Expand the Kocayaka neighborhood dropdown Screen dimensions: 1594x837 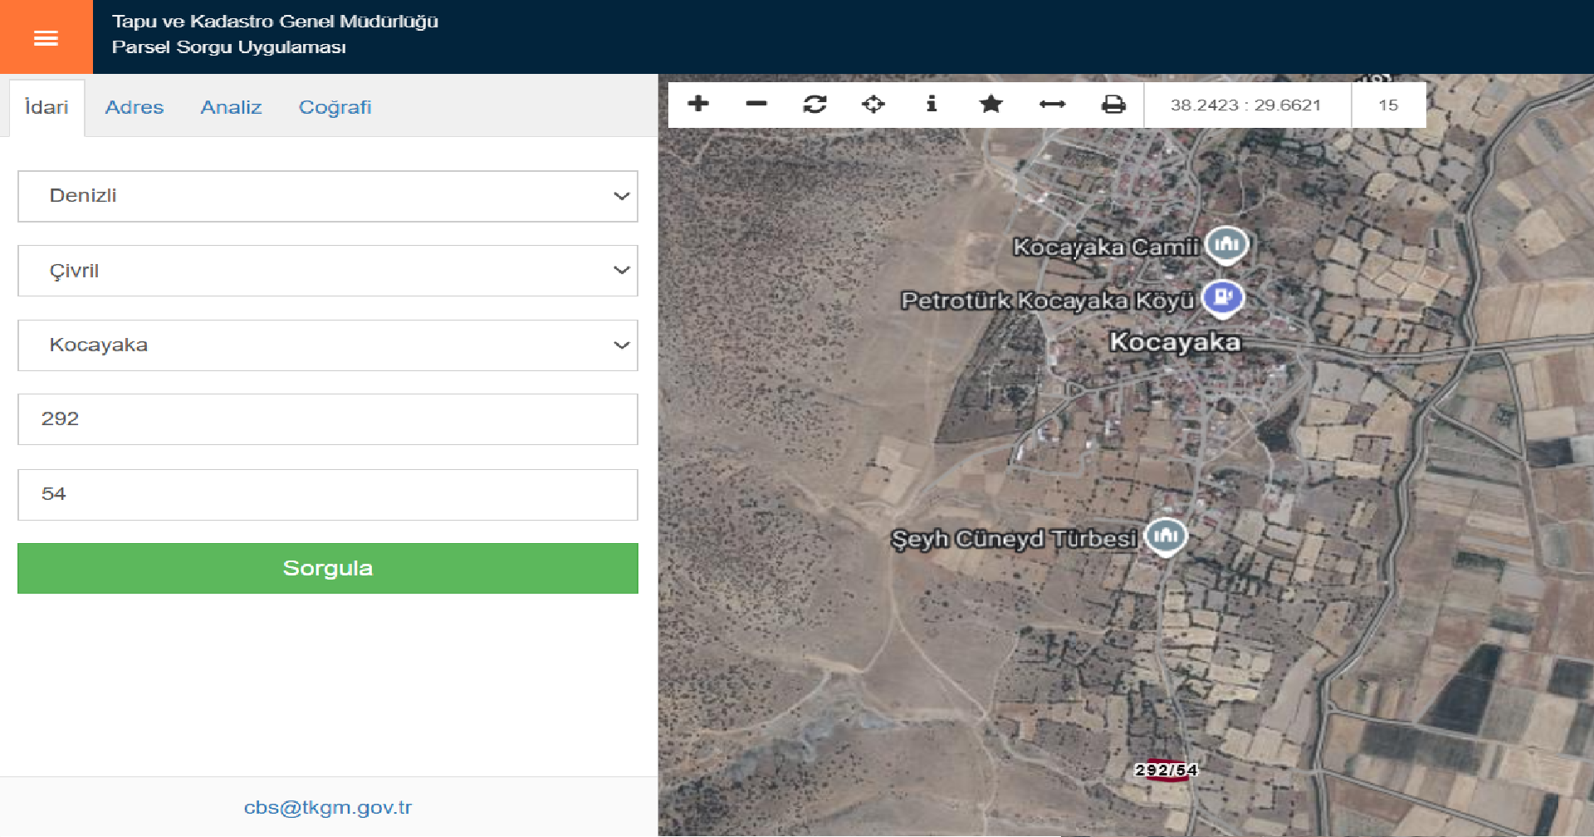[x=328, y=345]
